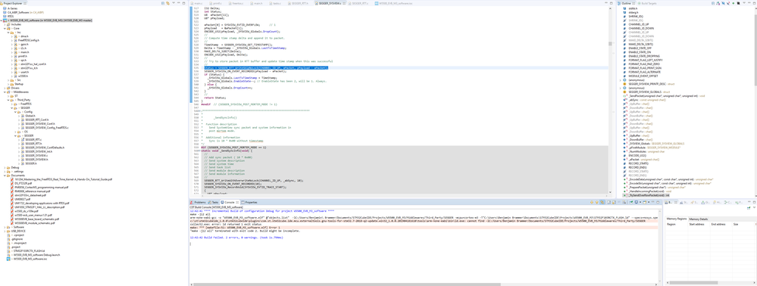Screen dimensions: 757x286
Task: Collapse the Inc folder node
Action: click(x=8, y=33)
